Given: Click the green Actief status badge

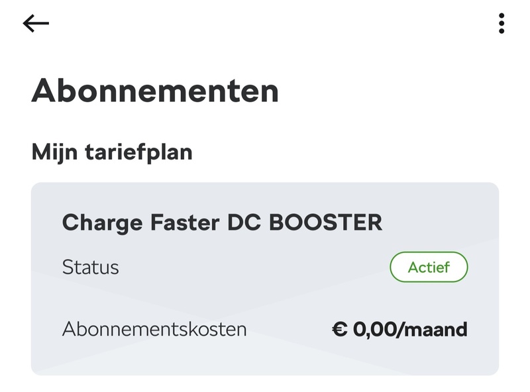Looking at the screenshot, I should pyautogui.click(x=429, y=268).
